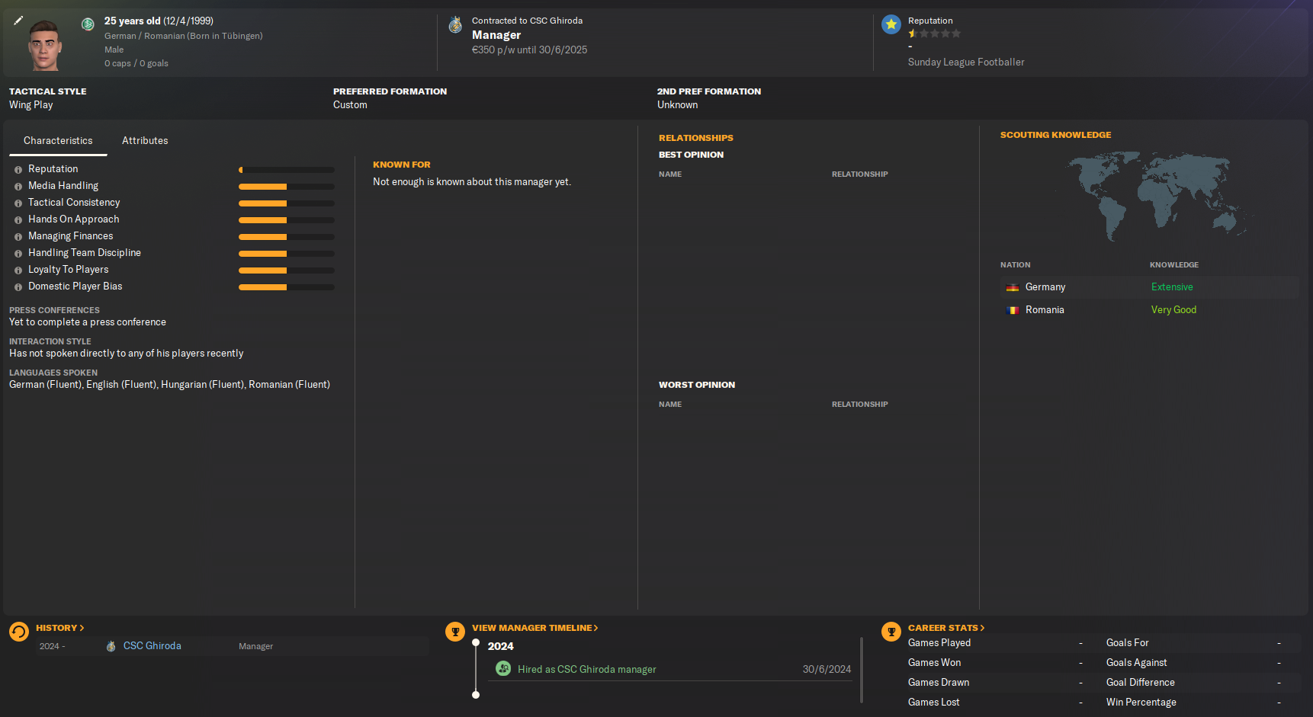Click the circular history icon
The height and width of the screenshot is (717, 1313).
tap(18, 631)
